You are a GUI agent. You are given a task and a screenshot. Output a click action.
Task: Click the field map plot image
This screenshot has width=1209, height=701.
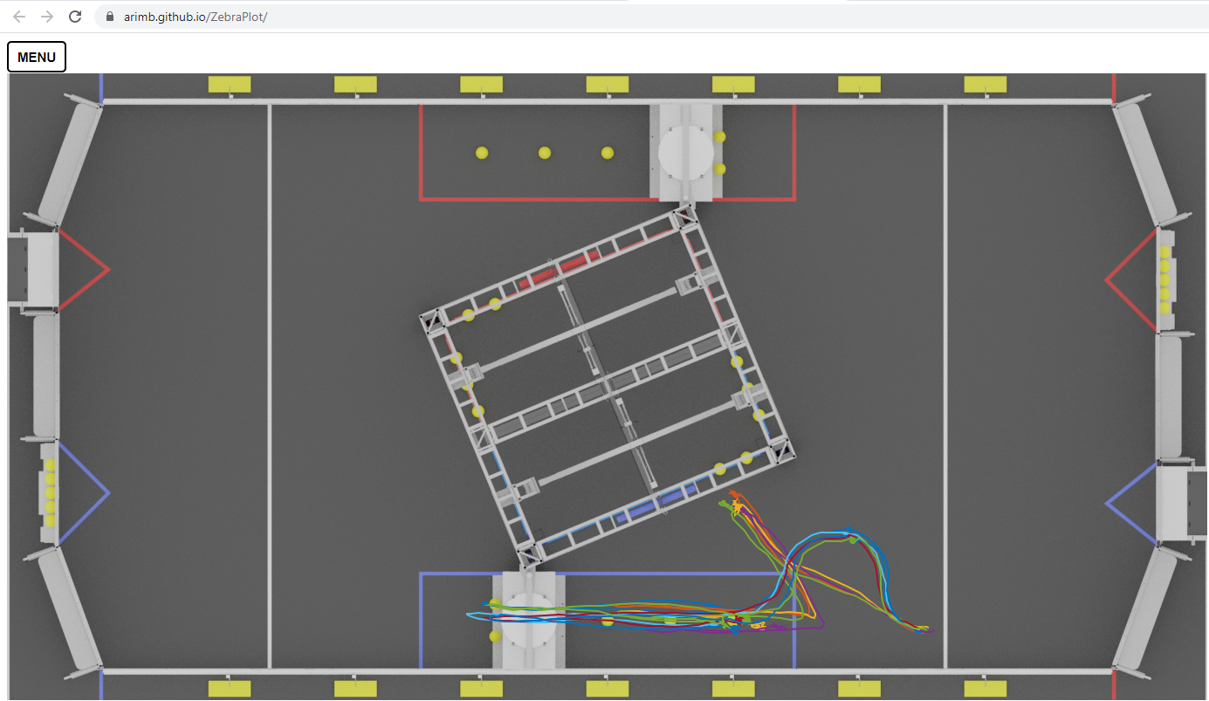pos(608,387)
